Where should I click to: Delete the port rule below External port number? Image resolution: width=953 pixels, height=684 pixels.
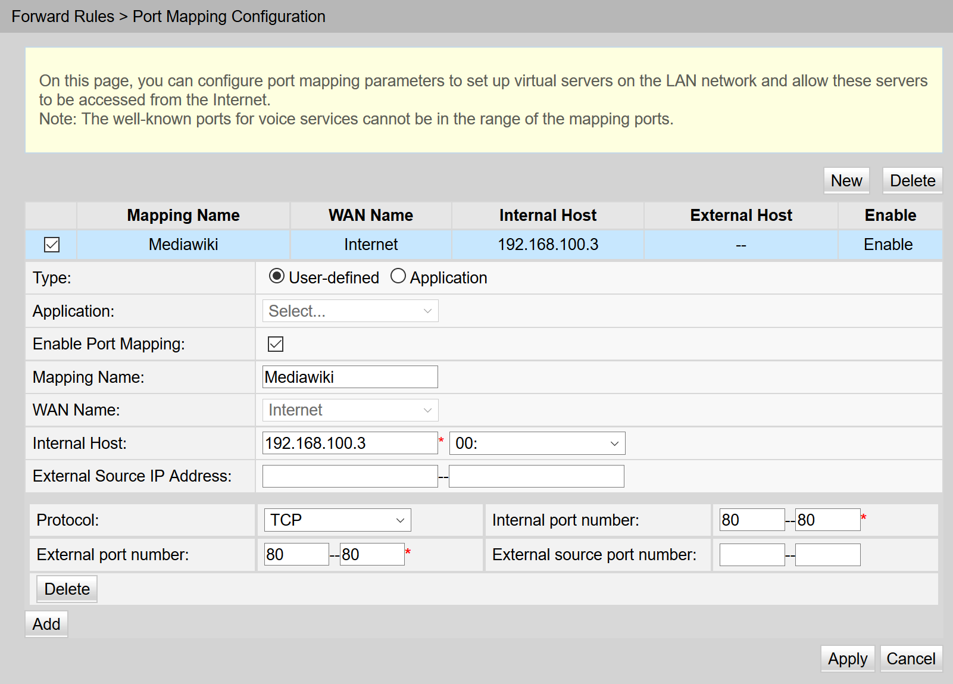(67, 589)
